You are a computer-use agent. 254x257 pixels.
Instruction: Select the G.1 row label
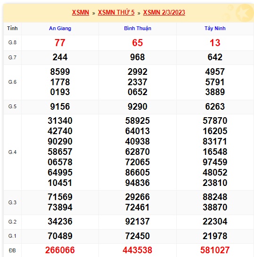click(x=12, y=236)
